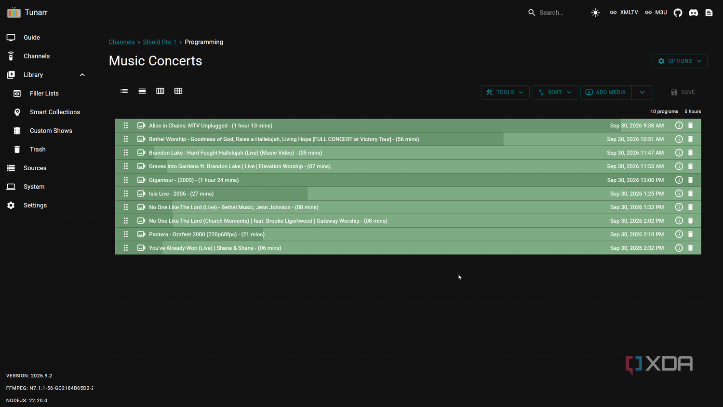Show info for Alice in Chains program
723x407 pixels.
[679, 125]
